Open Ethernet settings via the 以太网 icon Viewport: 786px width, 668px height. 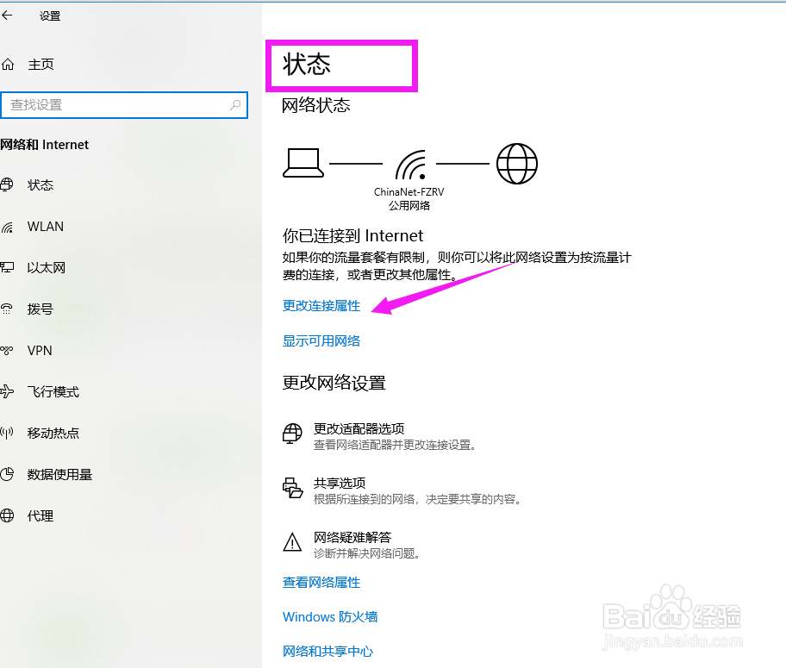pyautogui.click(x=12, y=267)
